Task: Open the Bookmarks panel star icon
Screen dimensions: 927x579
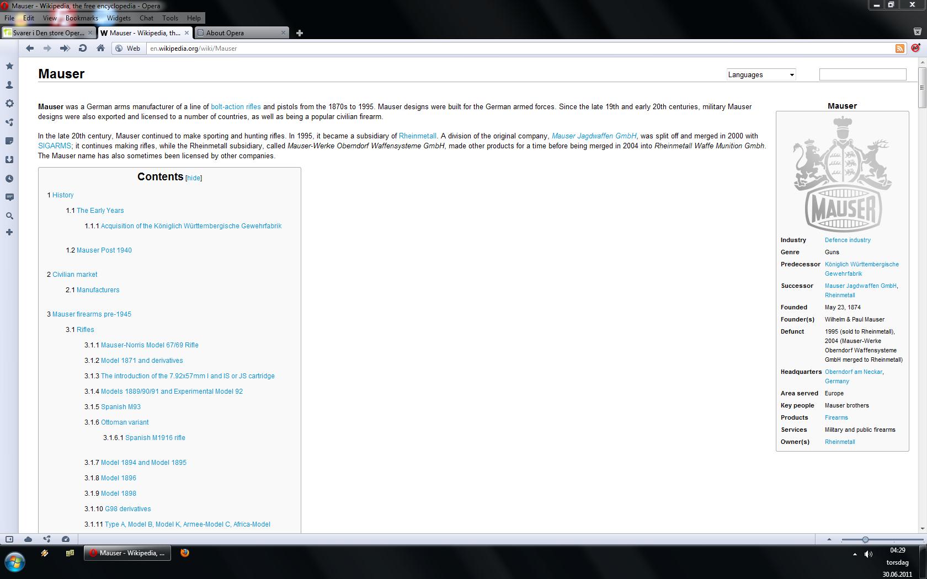Action: (x=9, y=66)
